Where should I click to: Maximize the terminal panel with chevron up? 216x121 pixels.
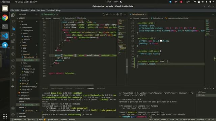coord(210,89)
